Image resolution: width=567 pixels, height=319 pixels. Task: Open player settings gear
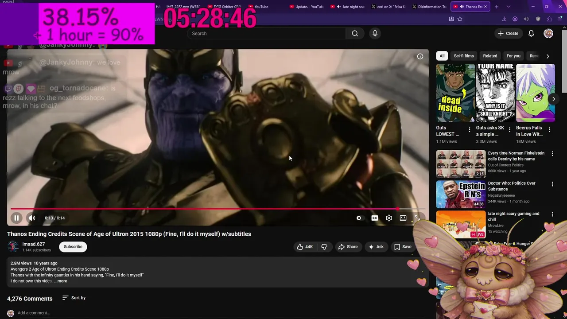[x=389, y=218]
